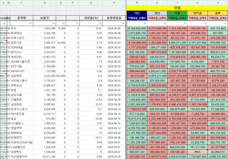Select column U header letter
228x159 pixels.
coord(197,3)
